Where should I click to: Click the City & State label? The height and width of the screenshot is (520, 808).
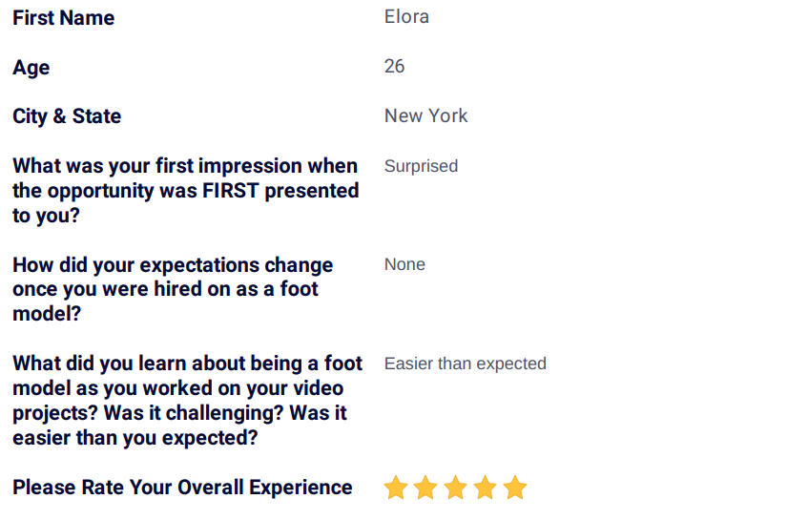point(67,116)
